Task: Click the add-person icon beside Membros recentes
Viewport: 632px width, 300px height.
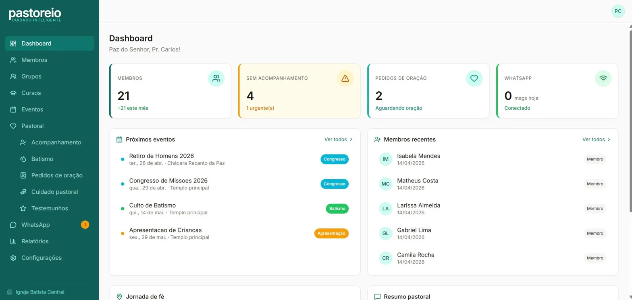Action: [x=377, y=140]
